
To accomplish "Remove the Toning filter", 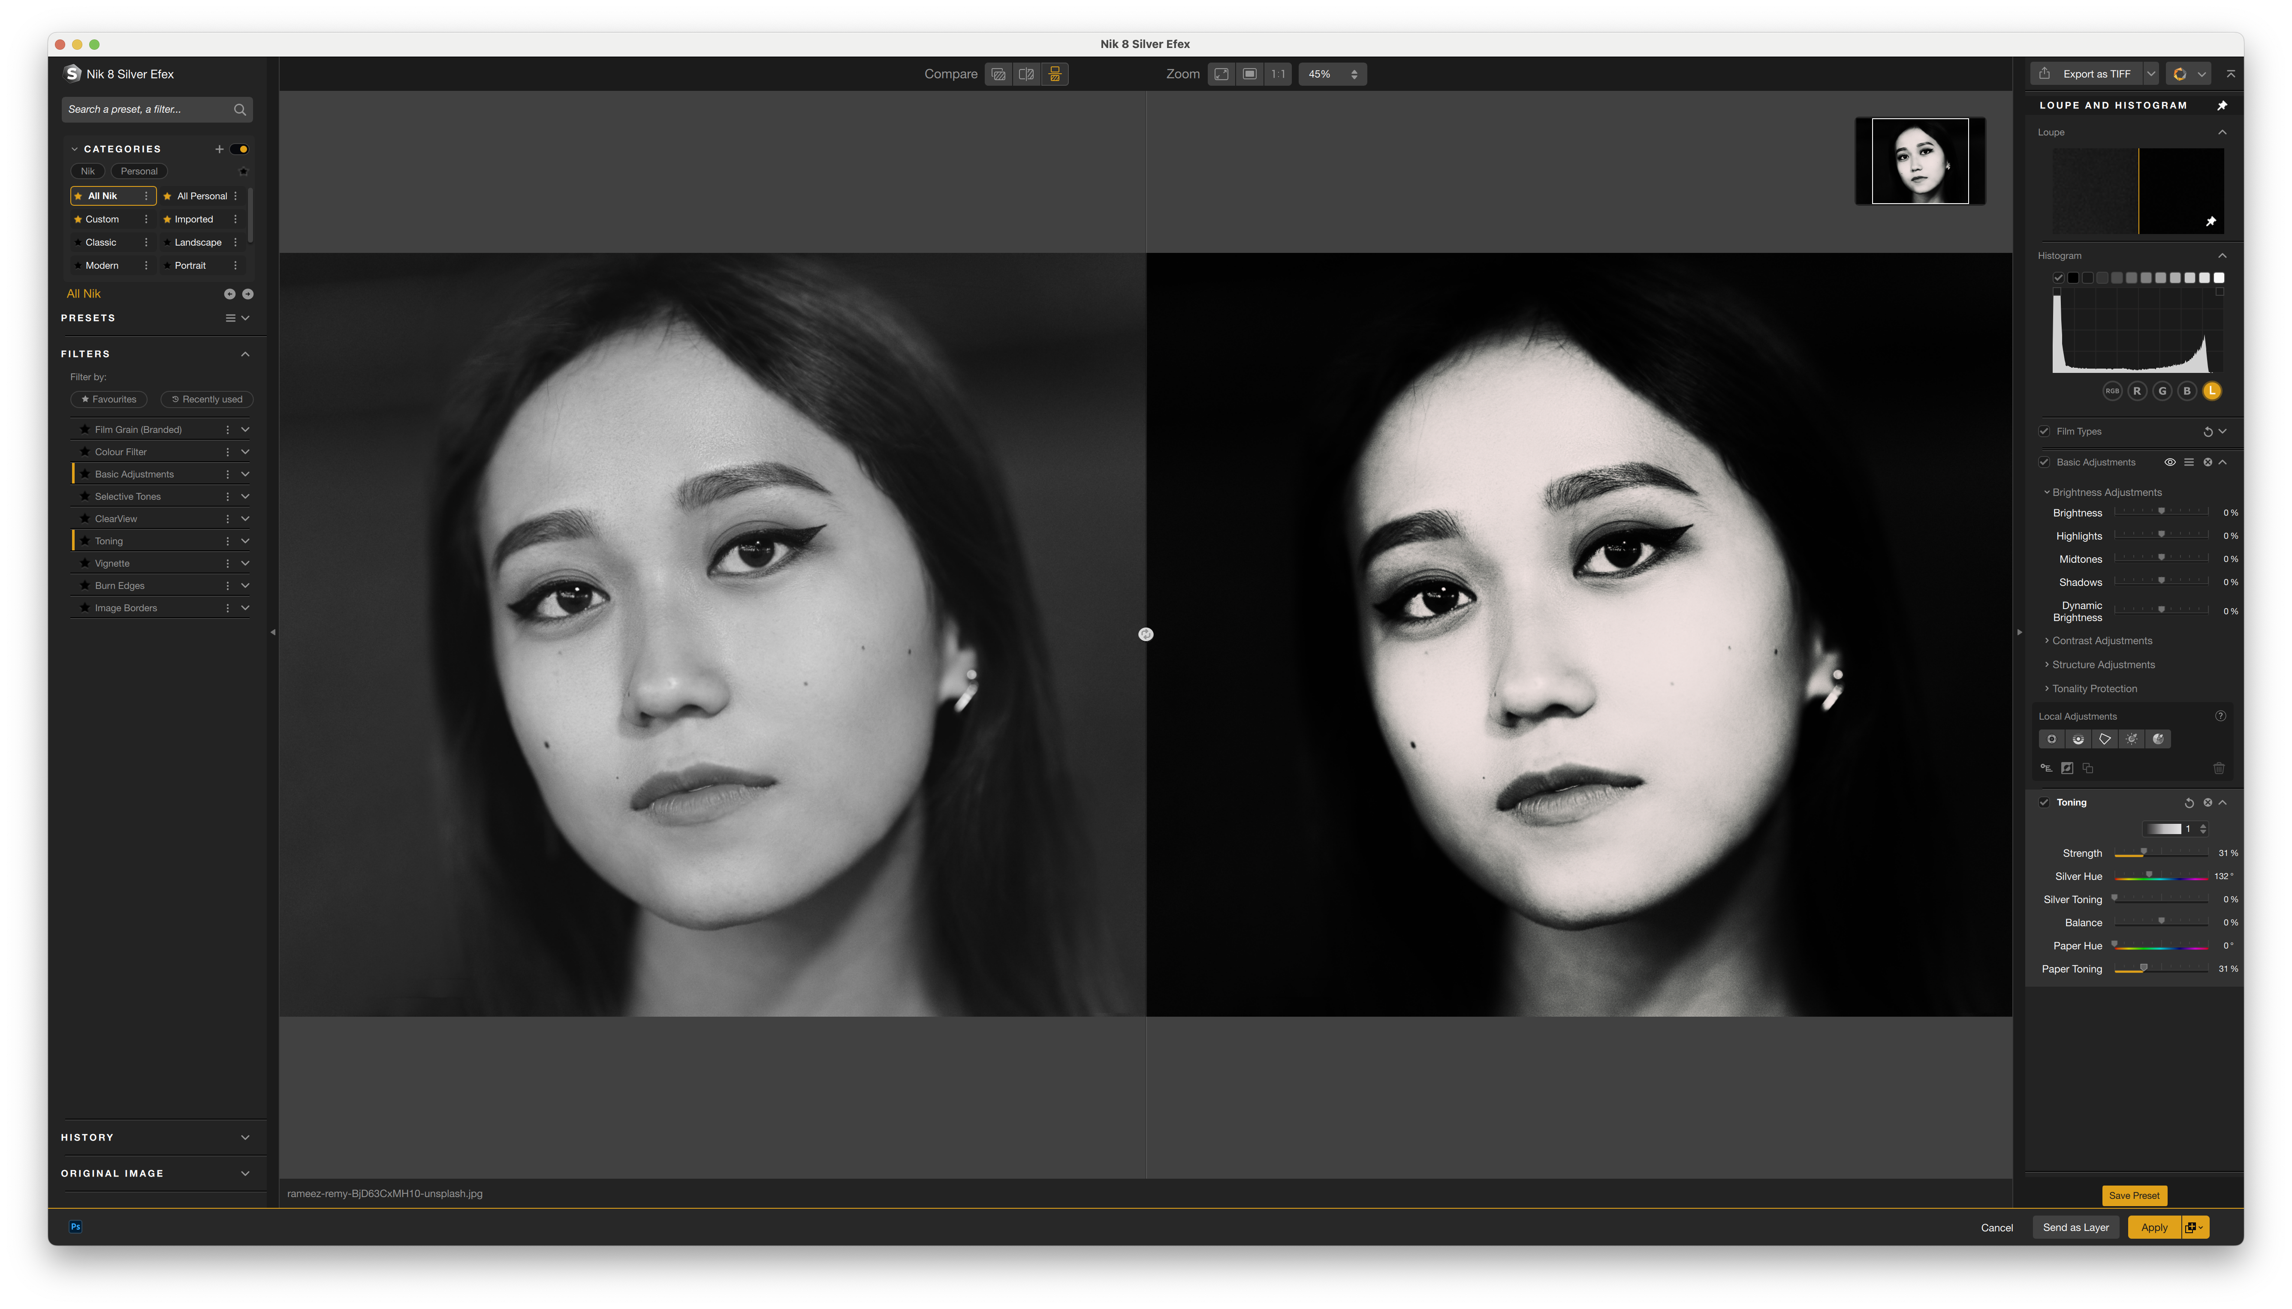I will (x=2208, y=803).
